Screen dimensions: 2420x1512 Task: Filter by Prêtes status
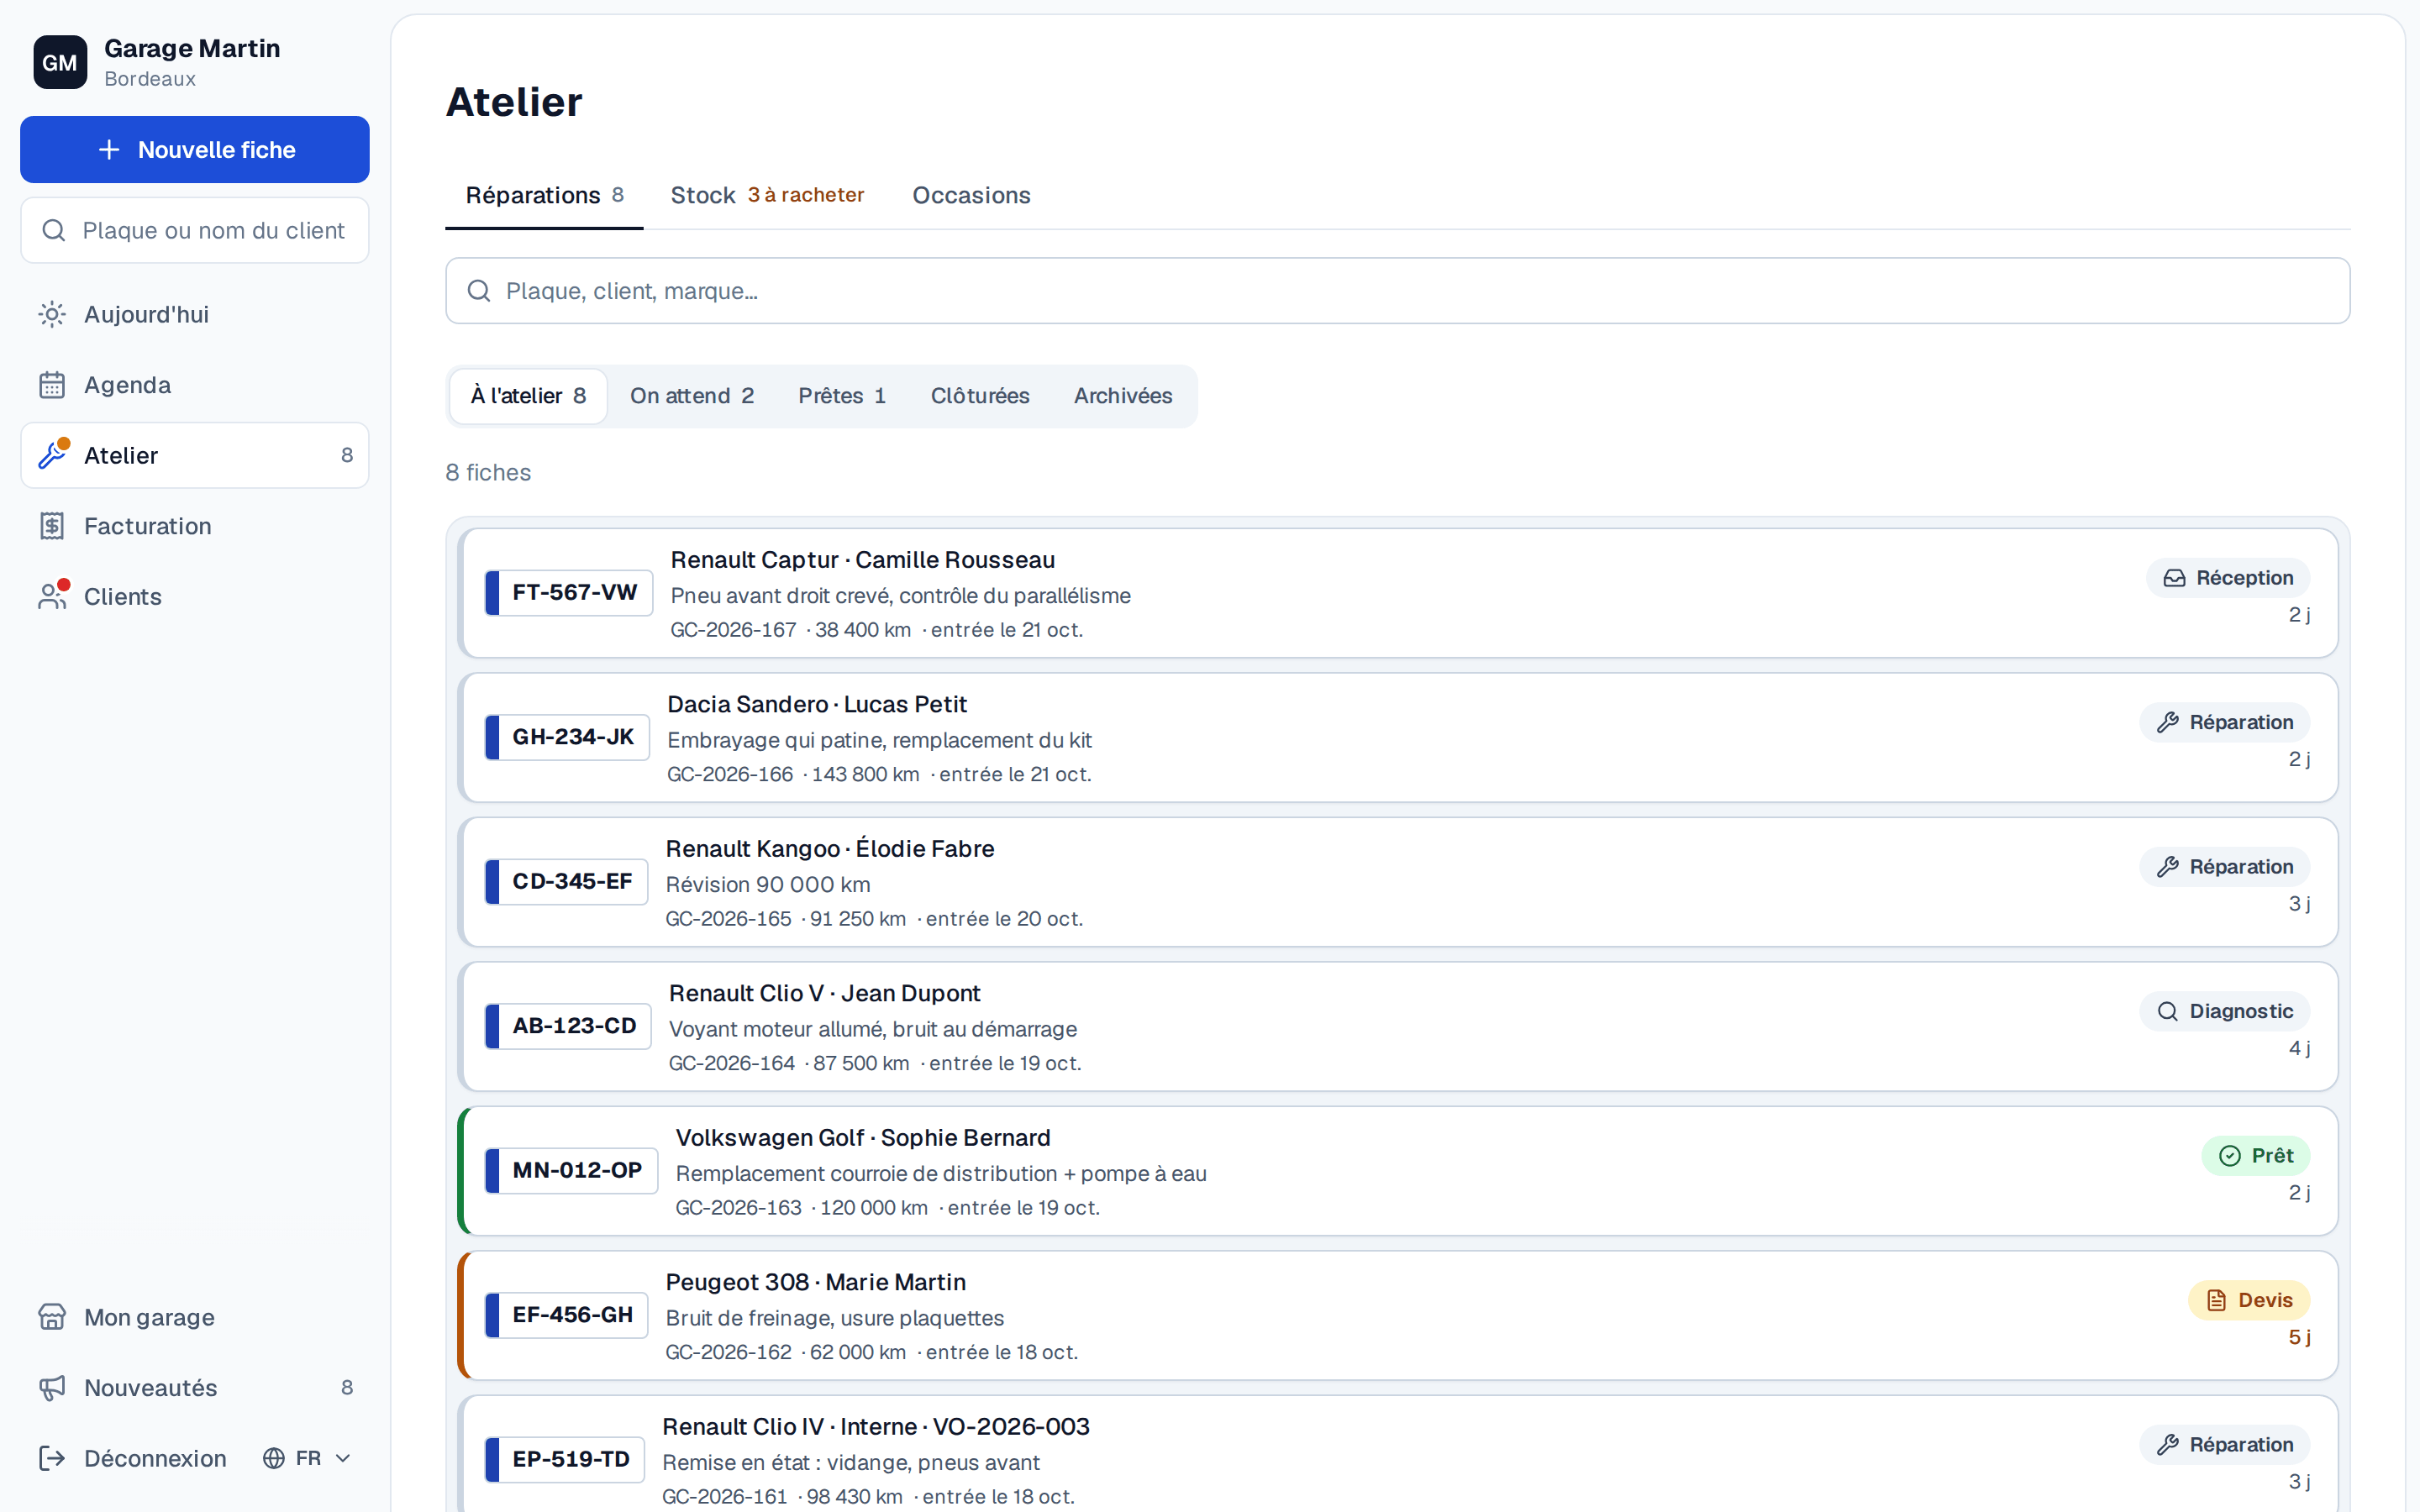coord(842,396)
